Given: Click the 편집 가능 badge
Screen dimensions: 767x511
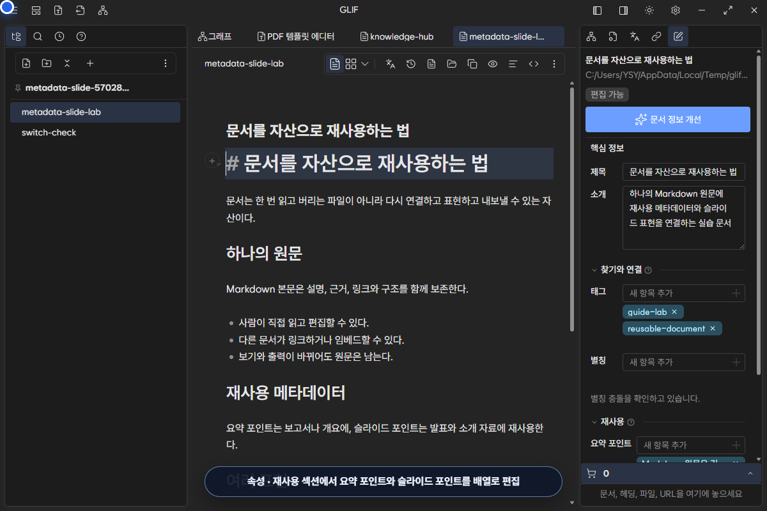Looking at the screenshot, I should click(607, 95).
